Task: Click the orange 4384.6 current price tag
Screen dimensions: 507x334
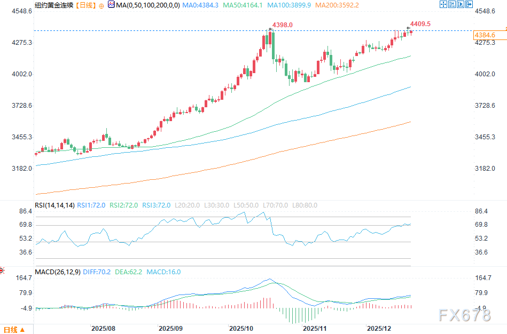Action: pyautogui.click(x=485, y=35)
